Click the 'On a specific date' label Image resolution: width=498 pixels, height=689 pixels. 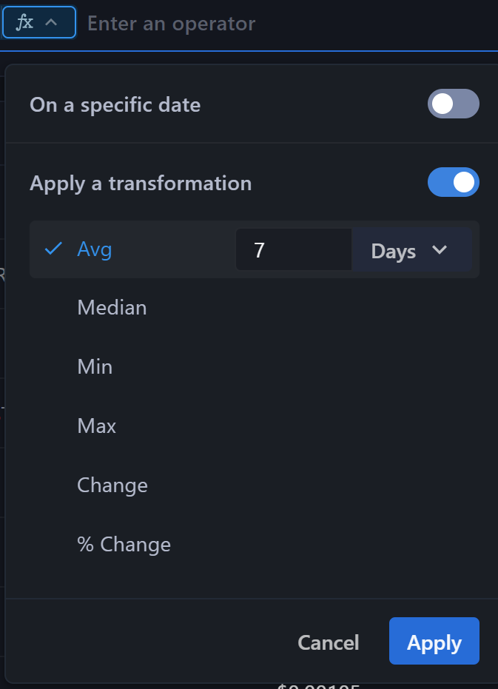(x=115, y=105)
